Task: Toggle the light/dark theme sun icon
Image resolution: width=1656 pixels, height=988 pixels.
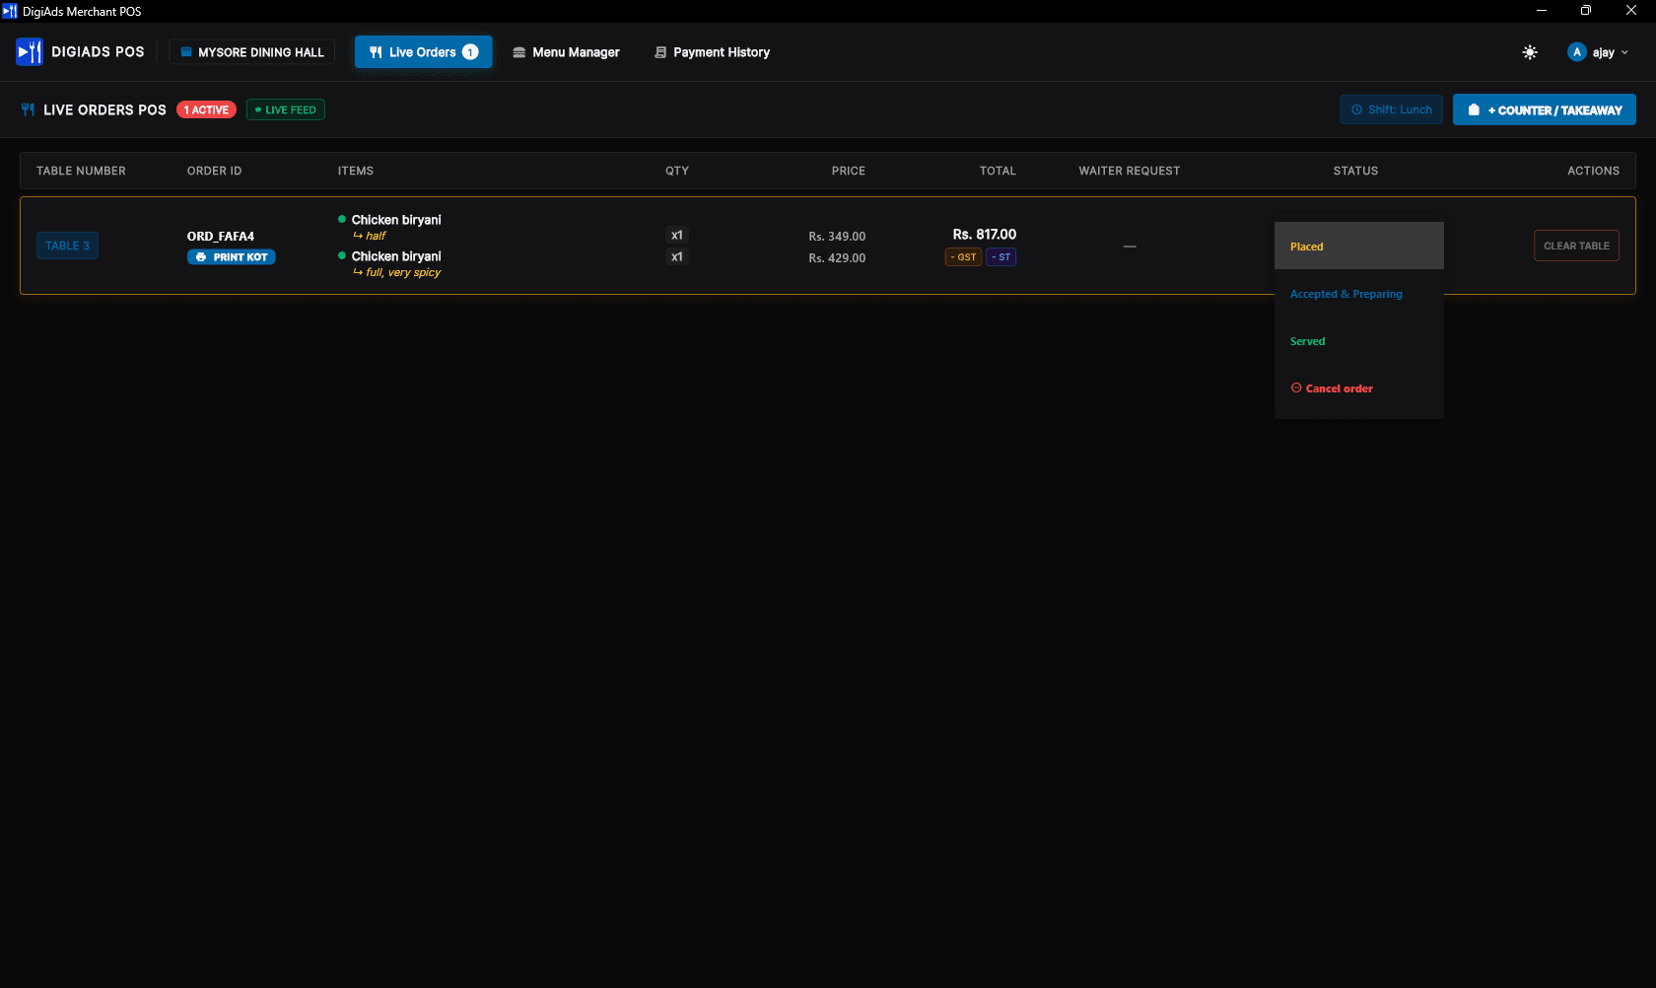Action: coord(1530,52)
